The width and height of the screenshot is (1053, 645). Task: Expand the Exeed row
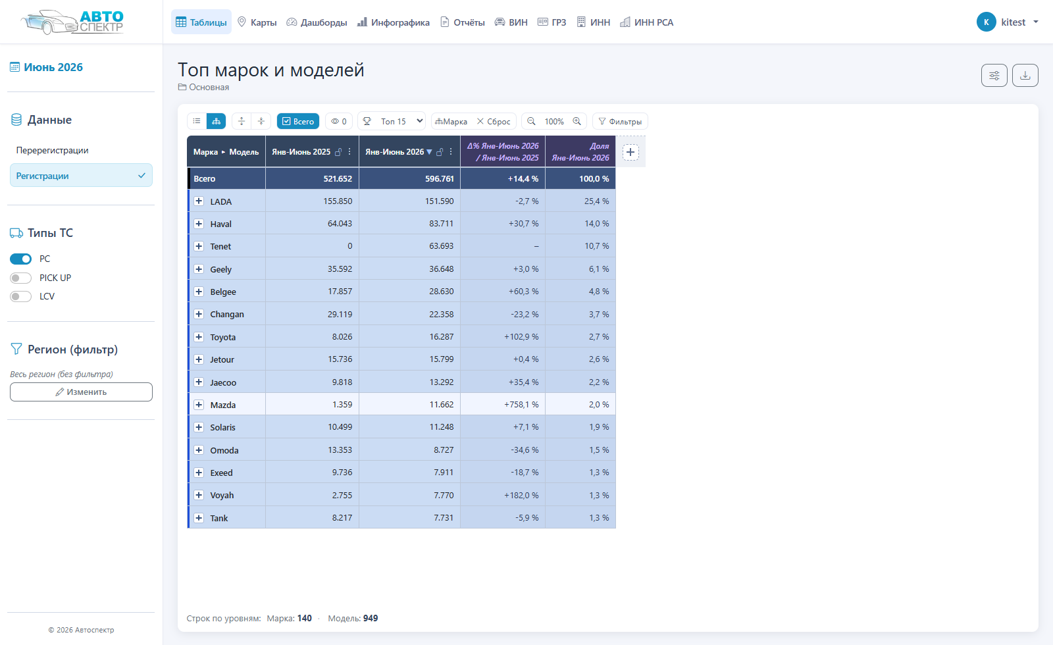[199, 473]
